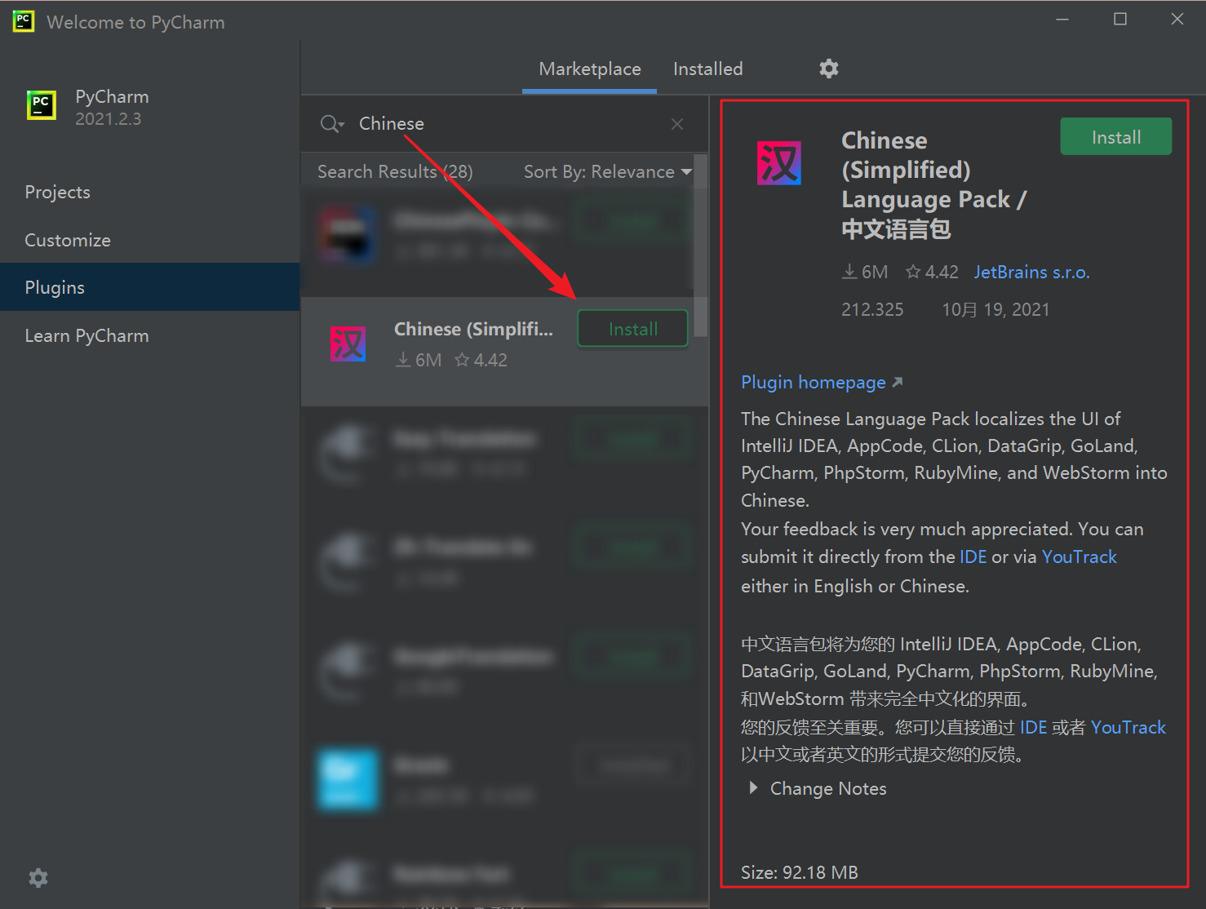
Task: Open plugin settings gear next to Installed tab
Action: click(828, 69)
